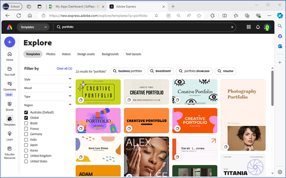Refresh the page
This screenshot has width=286, height=178.
[x=18, y=16]
